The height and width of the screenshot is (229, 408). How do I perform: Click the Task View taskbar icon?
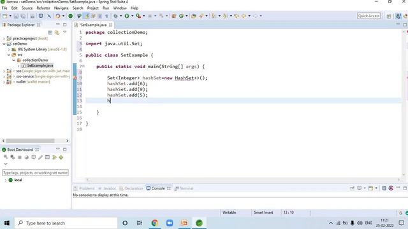click(x=140, y=223)
